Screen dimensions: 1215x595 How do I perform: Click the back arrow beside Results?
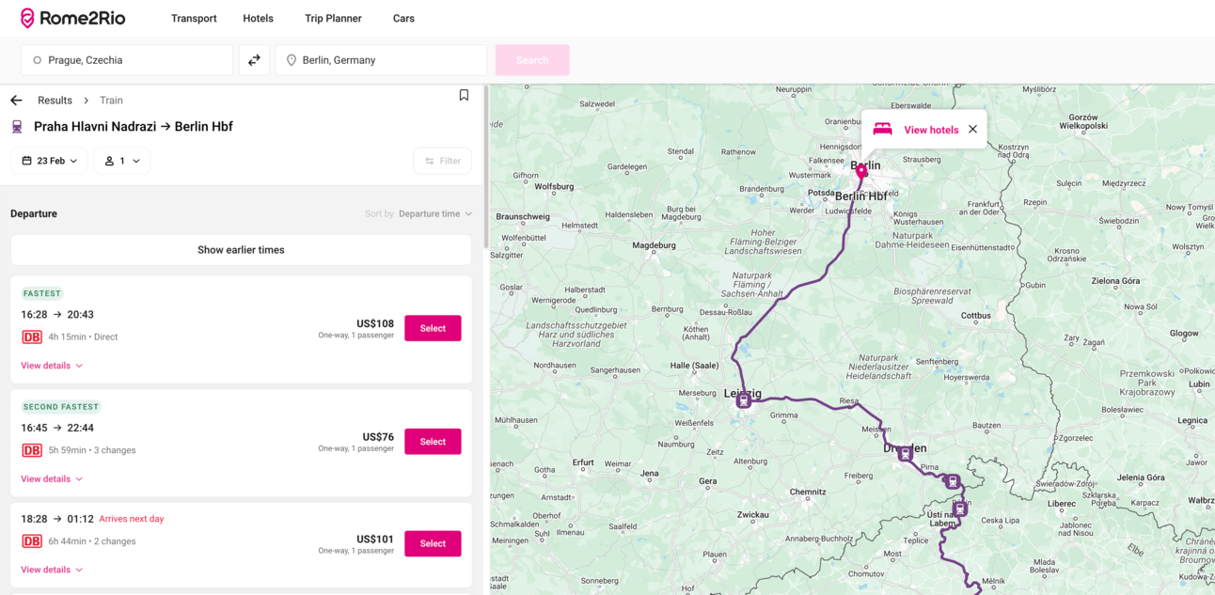[16, 101]
